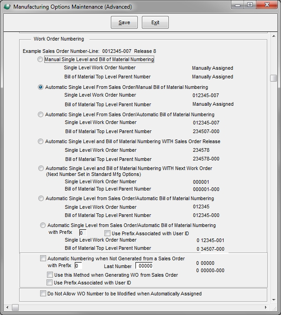Select numbering WITH Sales Order Release option
This screenshot has width=281, height=315.
pyautogui.click(x=41, y=141)
